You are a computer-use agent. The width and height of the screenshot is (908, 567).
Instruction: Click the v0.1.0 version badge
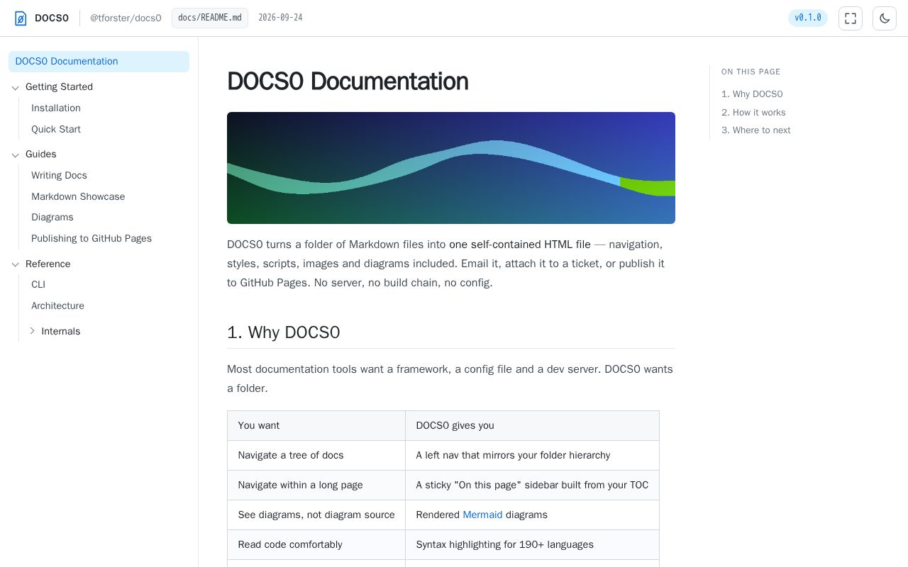pos(808,18)
